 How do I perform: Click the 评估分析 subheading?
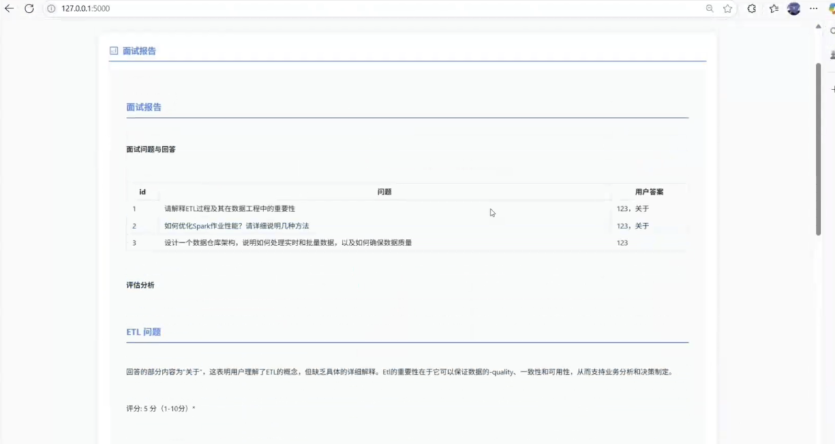click(140, 285)
